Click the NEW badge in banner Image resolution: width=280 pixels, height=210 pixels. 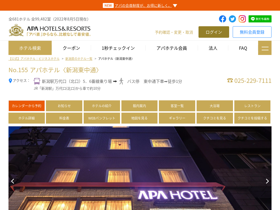[x=108, y=5]
